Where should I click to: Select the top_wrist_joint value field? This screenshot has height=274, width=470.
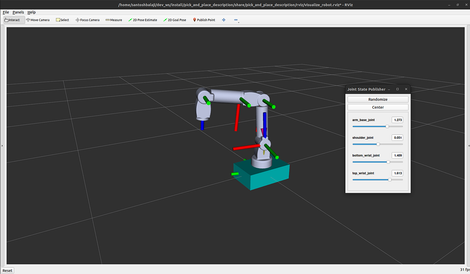(x=397, y=173)
